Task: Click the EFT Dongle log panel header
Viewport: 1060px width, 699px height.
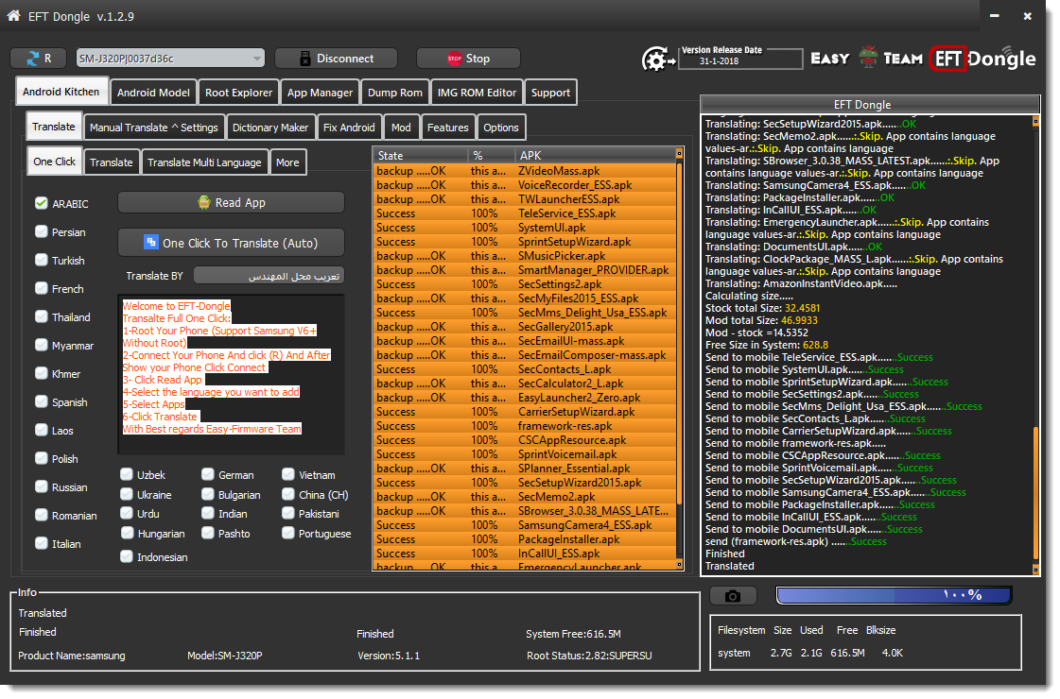Action: (x=870, y=105)
